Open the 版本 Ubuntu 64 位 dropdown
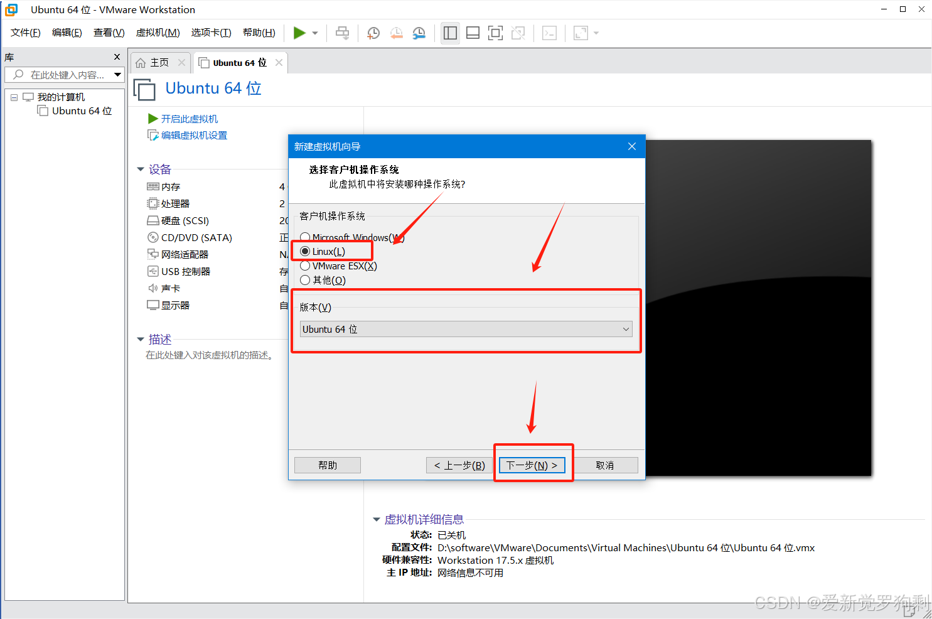 (466, 329)
